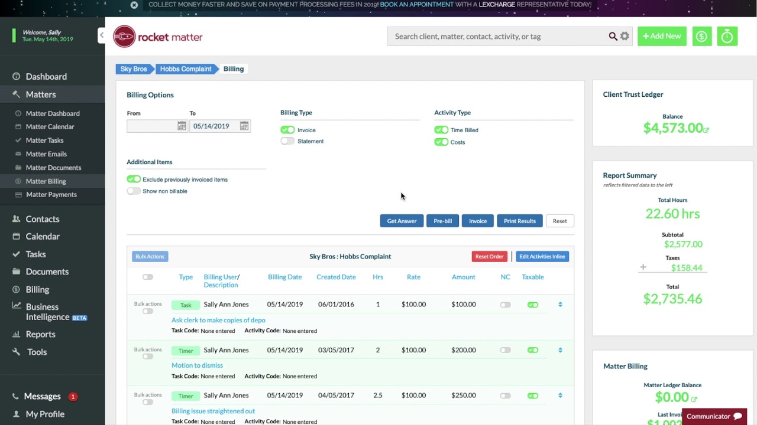The height and width of the screenshot is (425, 757).
Task: Open Matter Tasks
Action: [x=45, y=140]
